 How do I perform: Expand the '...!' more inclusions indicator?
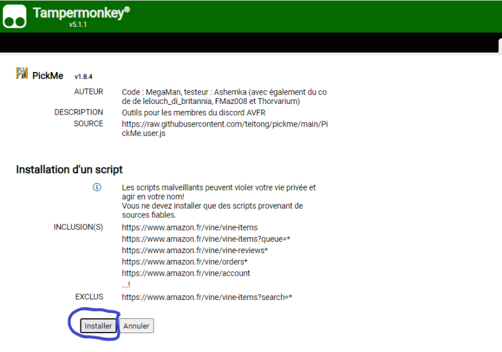click(x=126, y=284)
